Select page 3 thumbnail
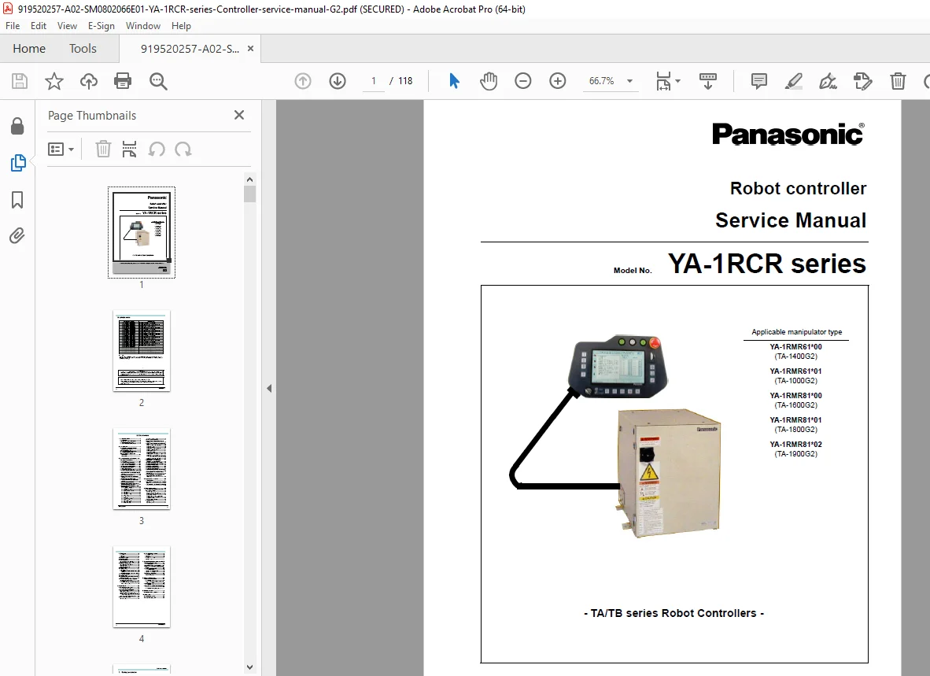 tap(141, 468)
